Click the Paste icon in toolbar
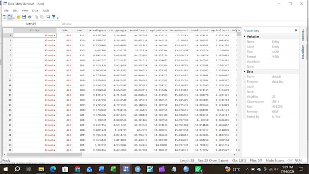The width and height of the screenshot is (309, 174). 42,17
